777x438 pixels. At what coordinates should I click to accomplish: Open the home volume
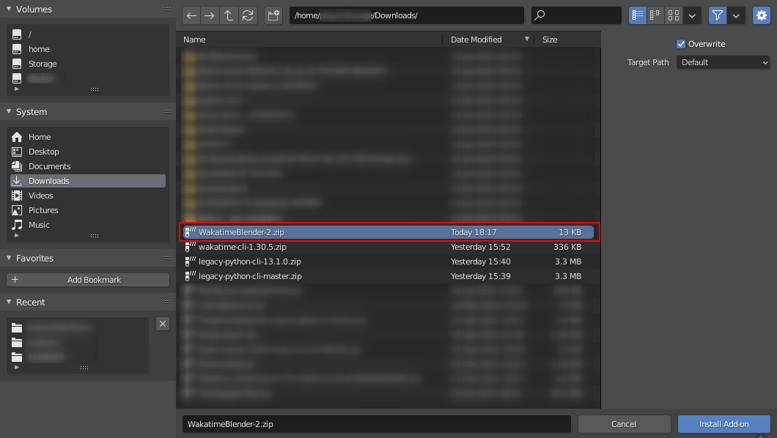tap(88, 49)
